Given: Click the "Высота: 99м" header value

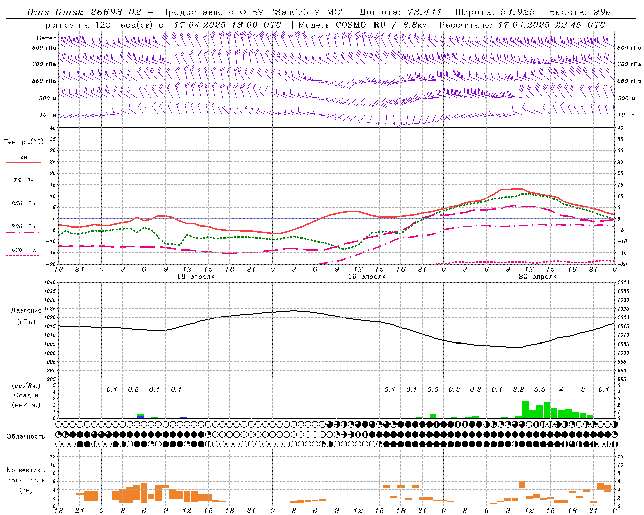Looking at the screenshot, I should coord(580,12).
